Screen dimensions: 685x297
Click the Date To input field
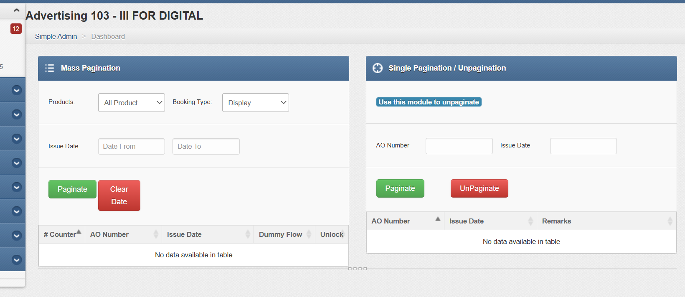coord(205,146)
